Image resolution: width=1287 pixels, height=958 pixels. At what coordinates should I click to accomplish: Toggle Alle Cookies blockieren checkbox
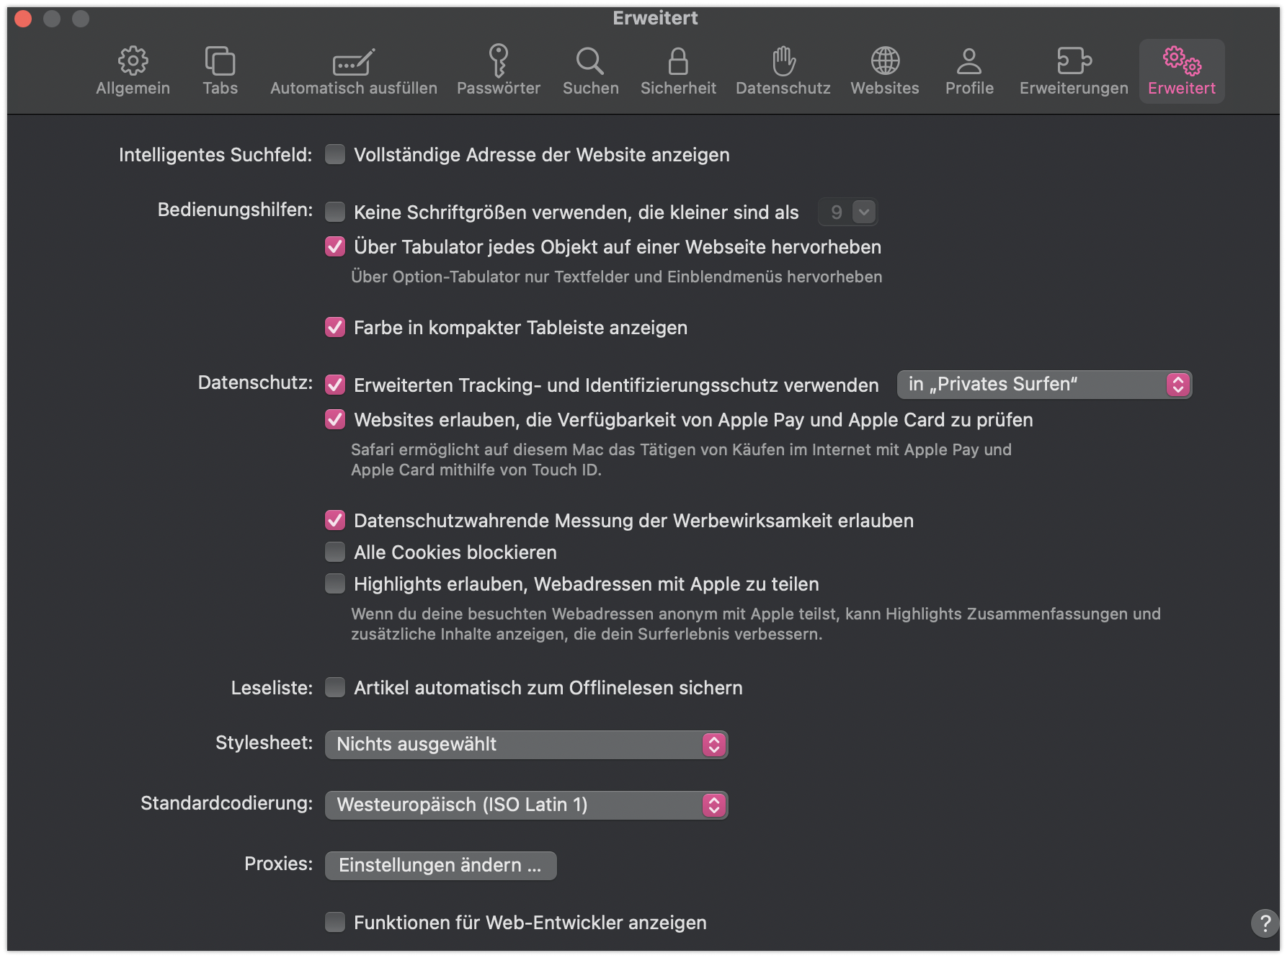pos(335,552)
